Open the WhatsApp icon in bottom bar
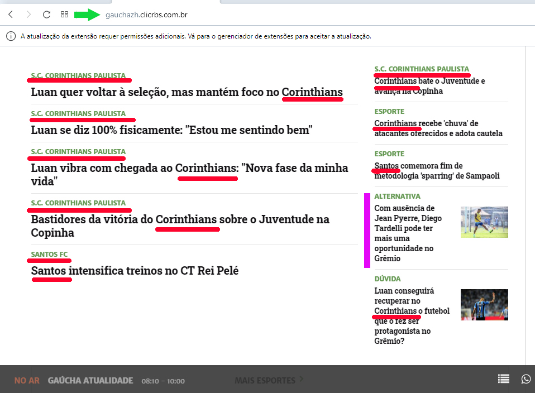This screenshot has width=535, height=393. [x=526, y=378]
